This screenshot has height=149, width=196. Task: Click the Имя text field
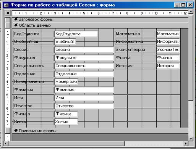pyautogui.click(x=84, y=98)
